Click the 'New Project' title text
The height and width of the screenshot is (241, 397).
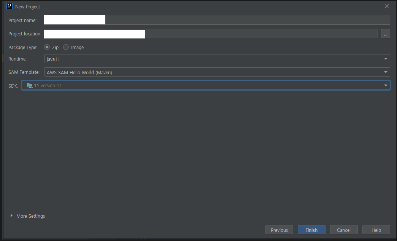click(x=28, y=6)
